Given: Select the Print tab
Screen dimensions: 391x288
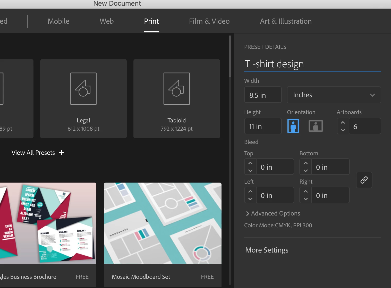Looking at the screenshot, I should coord(151,21).
